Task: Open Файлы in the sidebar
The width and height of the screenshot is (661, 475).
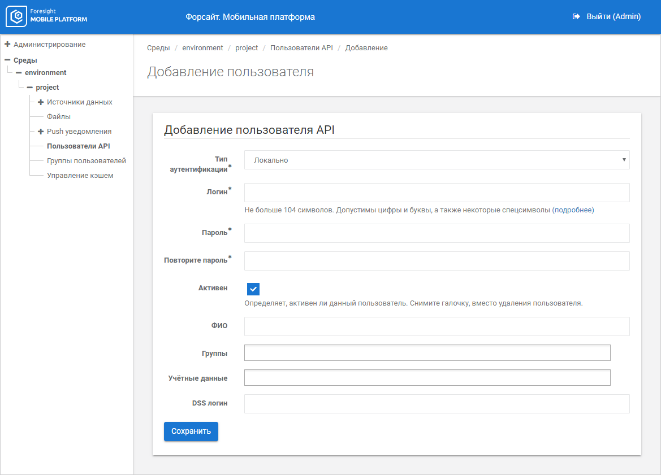Action: coord(59,117)
